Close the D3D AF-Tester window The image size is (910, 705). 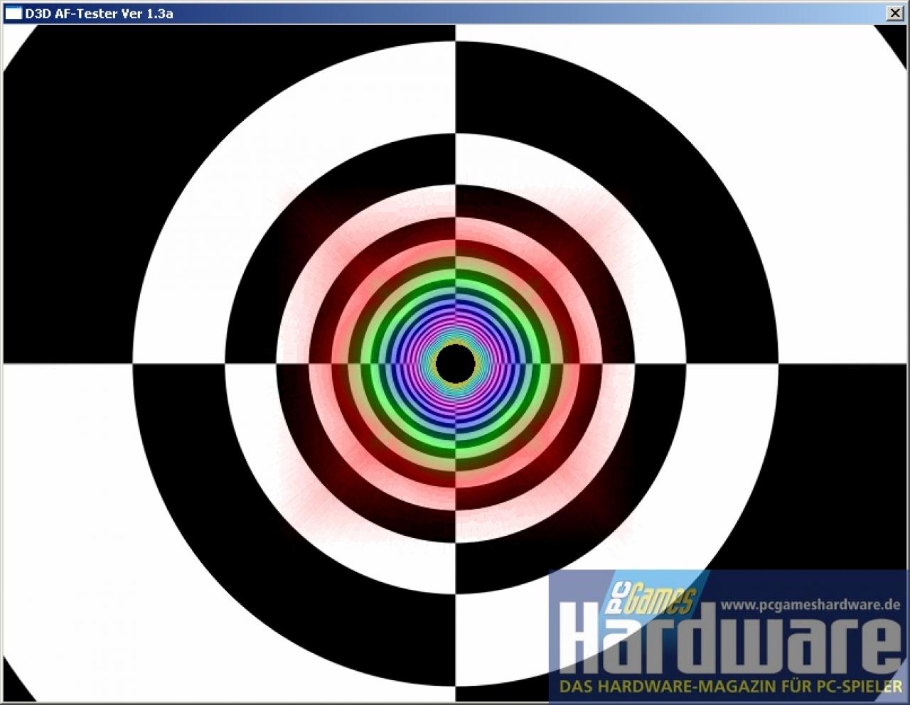pyautogui.click(x=895, y=13)
